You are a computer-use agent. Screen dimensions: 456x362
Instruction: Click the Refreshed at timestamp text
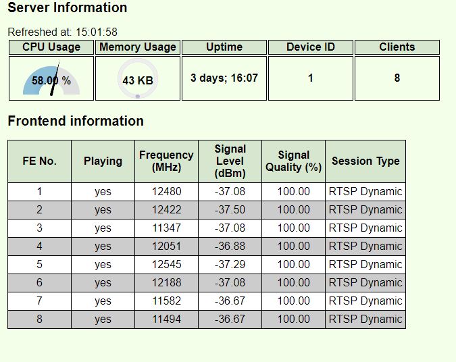(63, 32)
